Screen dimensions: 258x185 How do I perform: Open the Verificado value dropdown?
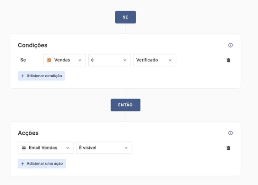tap(155, 60)
